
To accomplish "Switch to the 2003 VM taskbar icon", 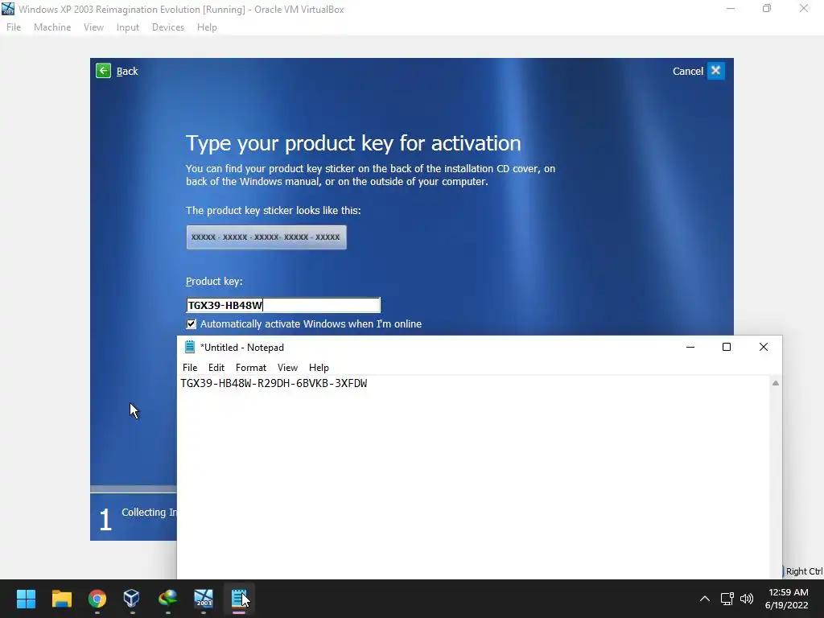I will pyautogui.click(x=204, y=599).
